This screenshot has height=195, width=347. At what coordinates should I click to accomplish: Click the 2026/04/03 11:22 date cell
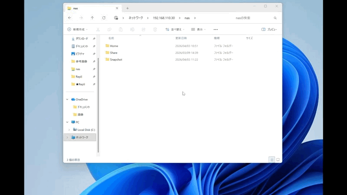pyautogui.click(x=187, y=60)
